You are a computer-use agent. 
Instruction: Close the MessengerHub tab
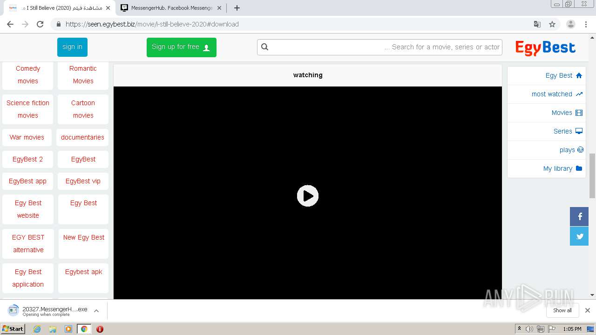[x=219, y=8]
